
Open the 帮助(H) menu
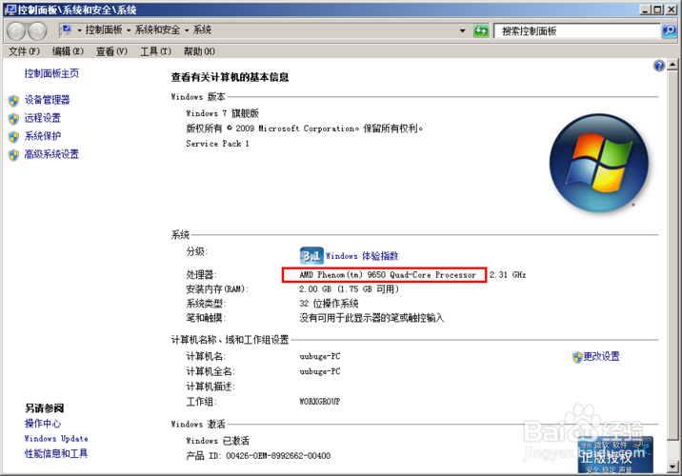pyautogui.click(x=199, y=51)
